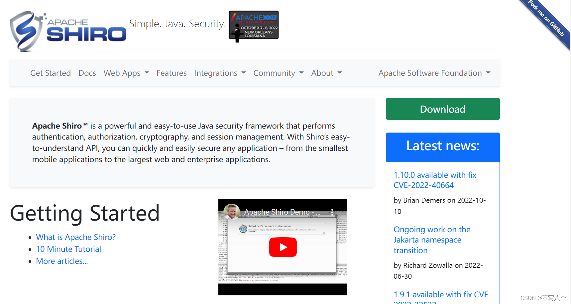The image size is (571, 304).
Task: Click the Apache Shiro logo
Action: (x=68, y=31)
